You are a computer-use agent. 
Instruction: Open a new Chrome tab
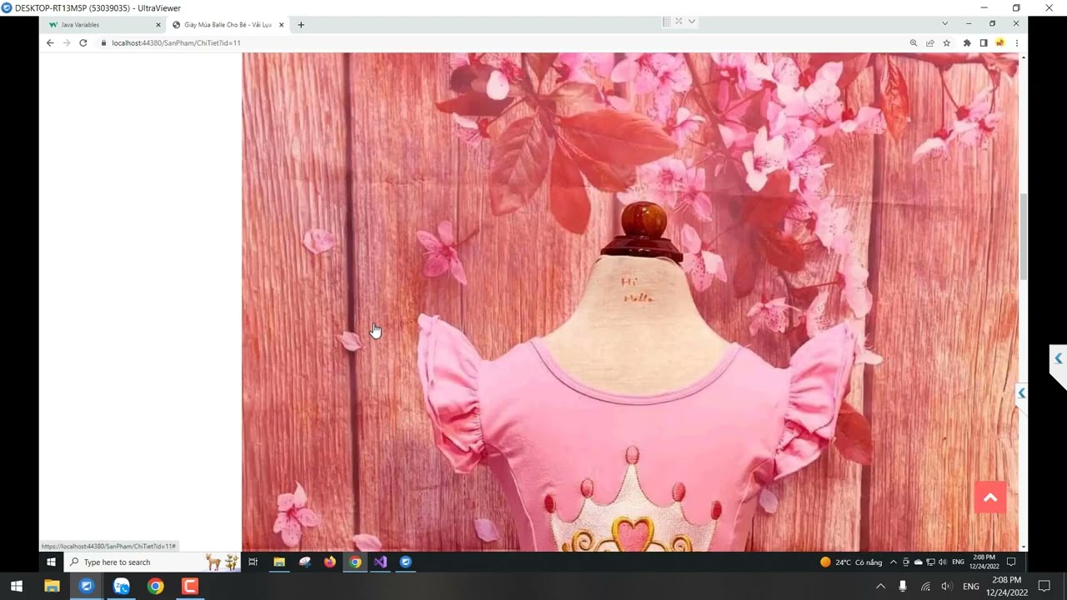click(301, 25)
